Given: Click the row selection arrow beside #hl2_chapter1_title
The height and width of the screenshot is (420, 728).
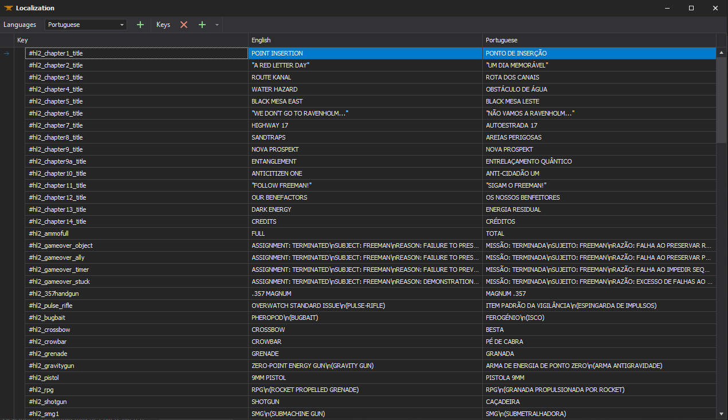Looking at the screenshot, I should coord(6,53).
